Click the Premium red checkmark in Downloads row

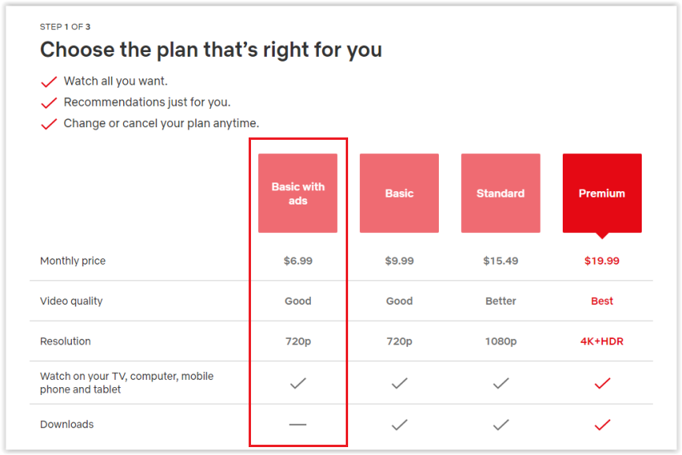pos(602,425)
